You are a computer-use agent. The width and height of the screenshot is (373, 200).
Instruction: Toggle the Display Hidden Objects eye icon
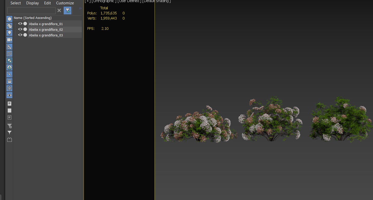click(9, 95)
